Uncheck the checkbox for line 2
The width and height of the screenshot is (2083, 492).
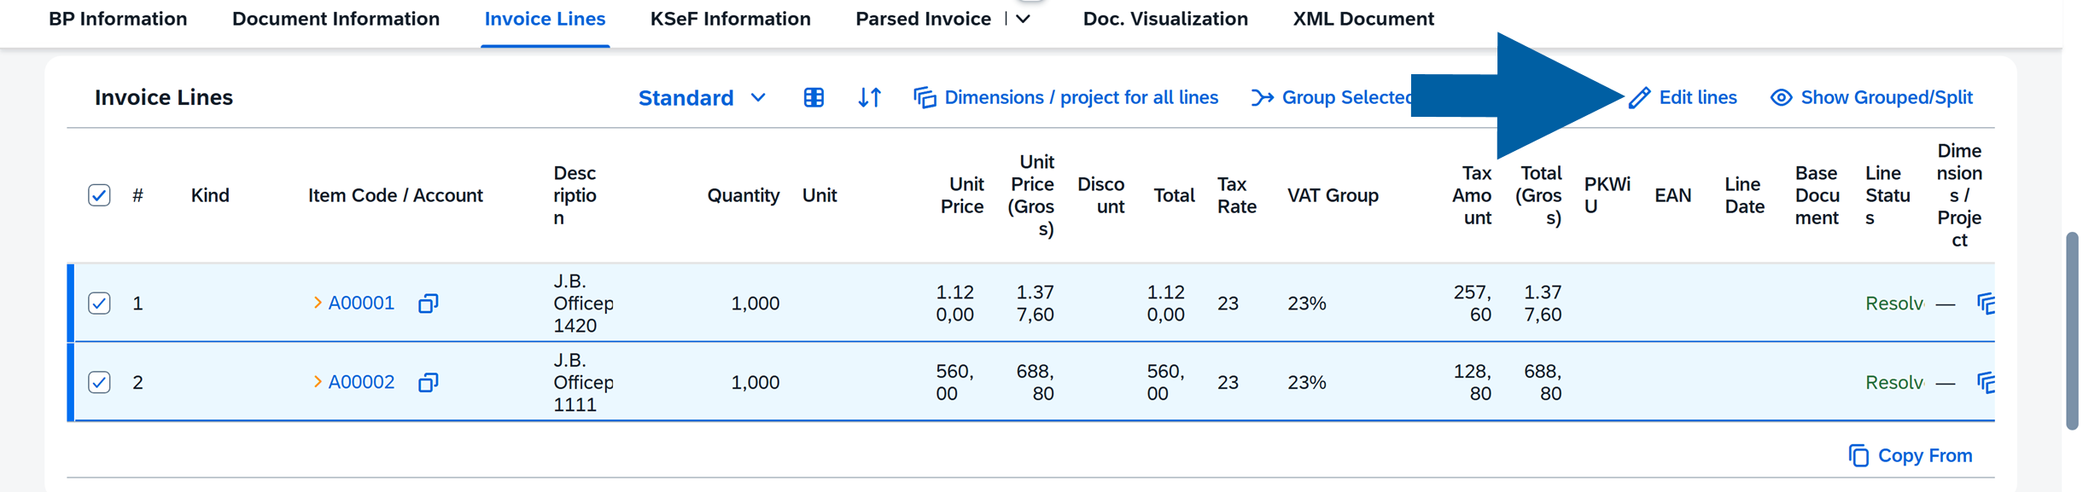point(99,382)
